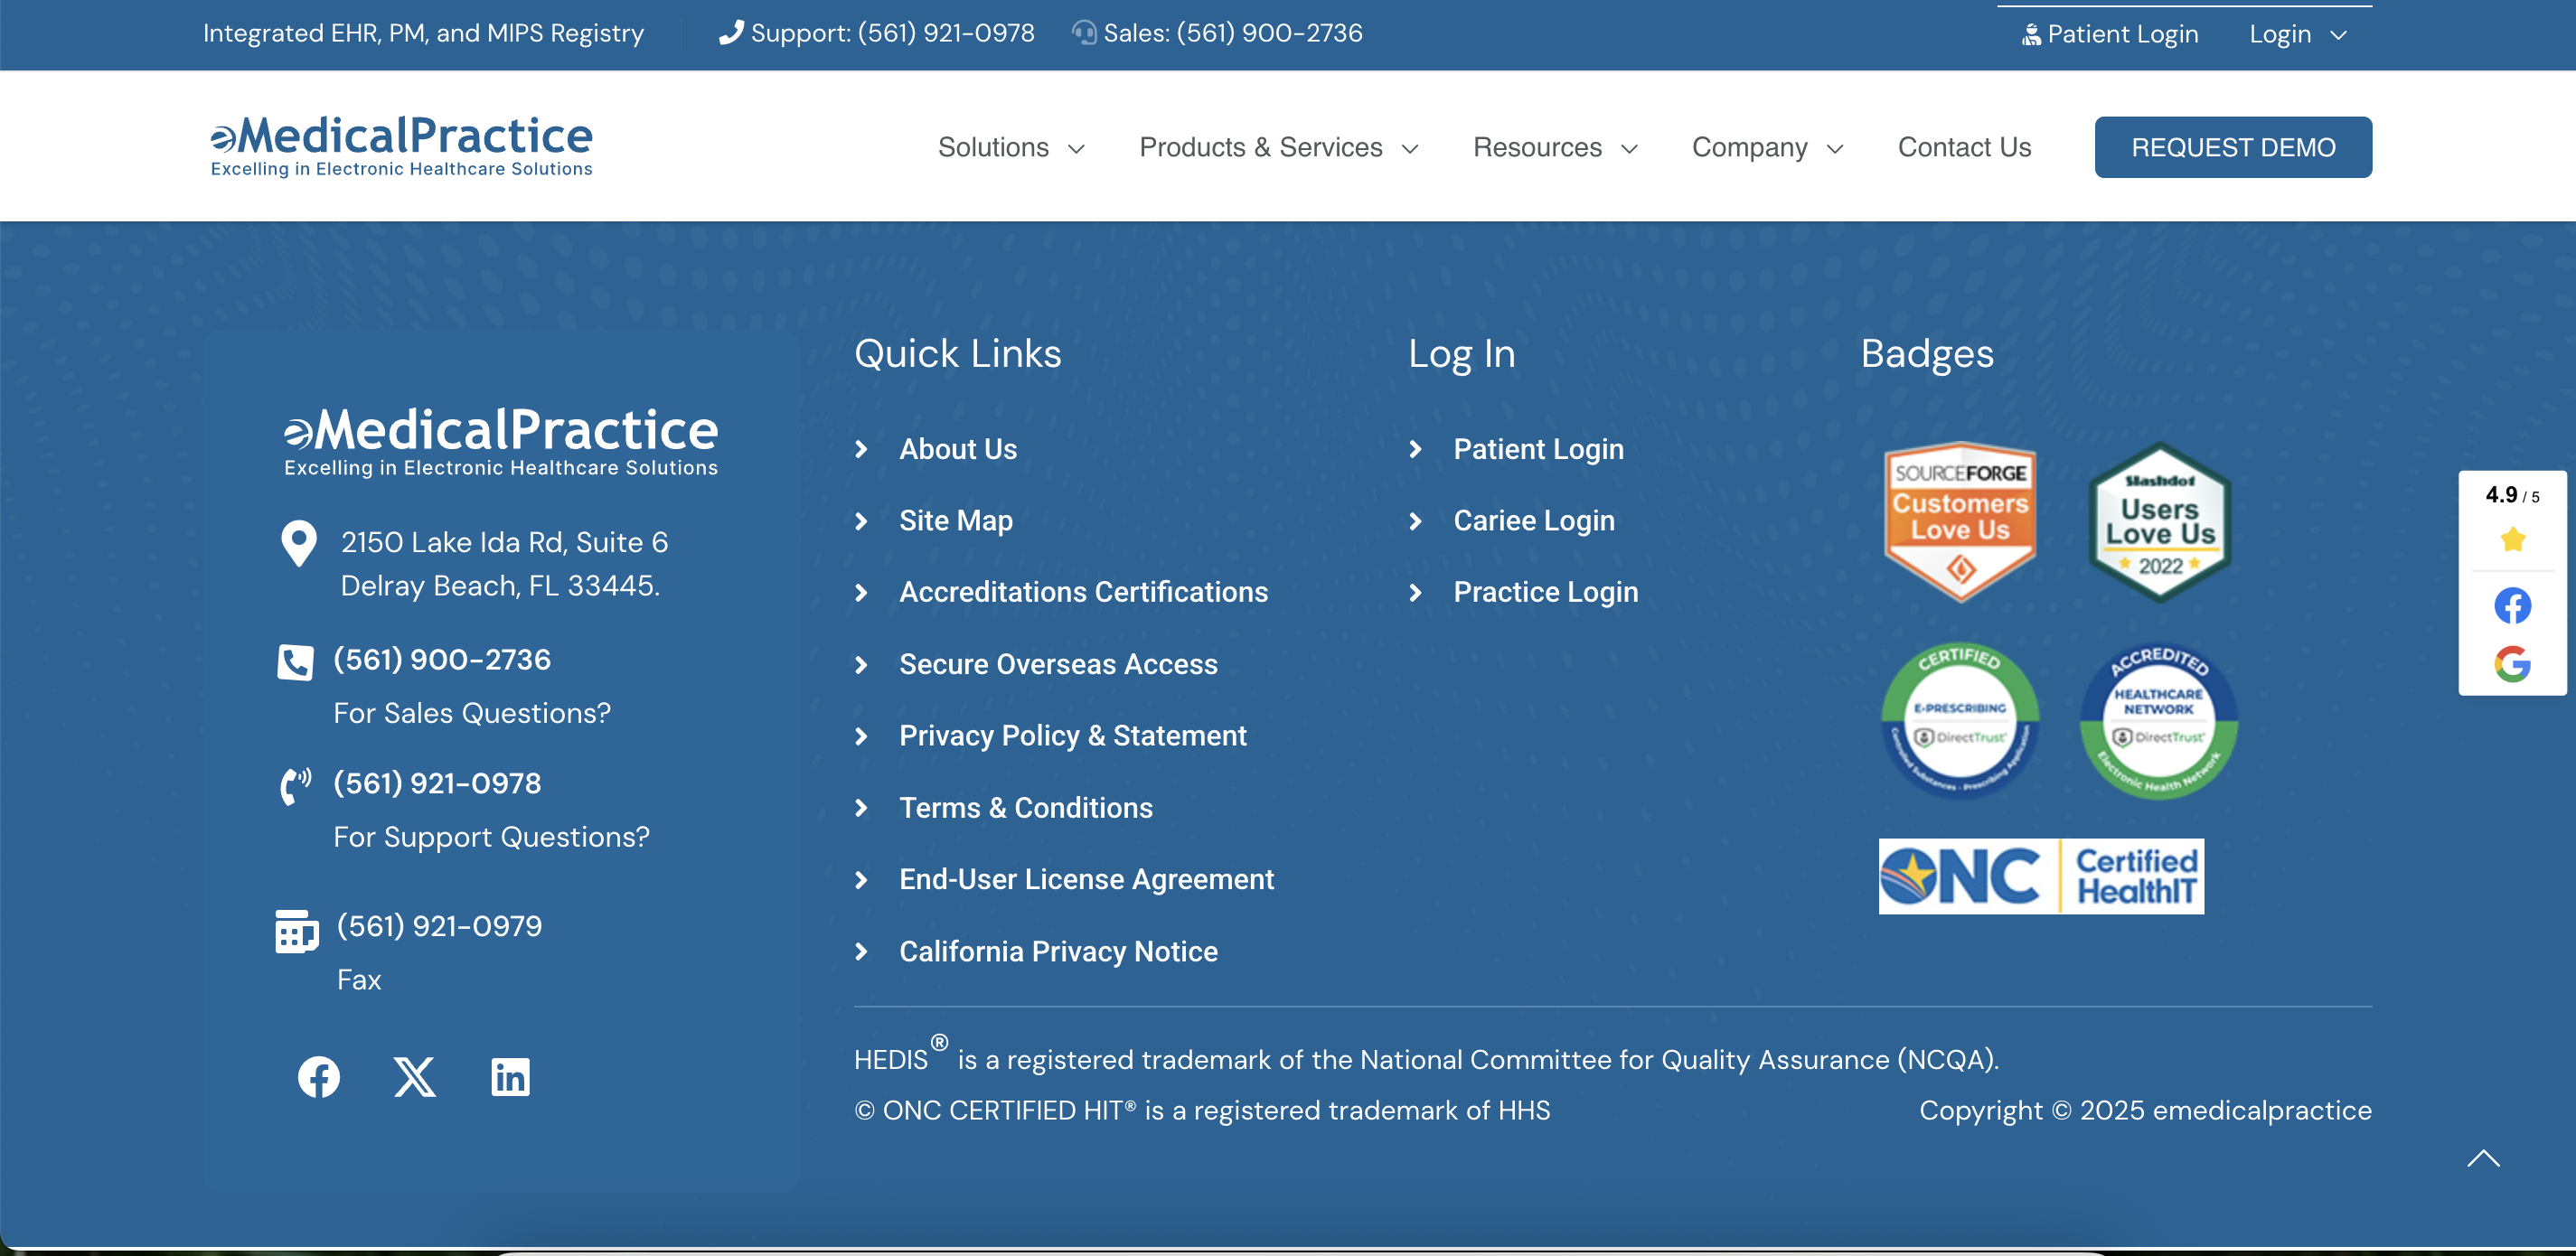Click the LinkedIn icon in footer
The height and width of the screenshot is (1256, 2576).
510,1077
